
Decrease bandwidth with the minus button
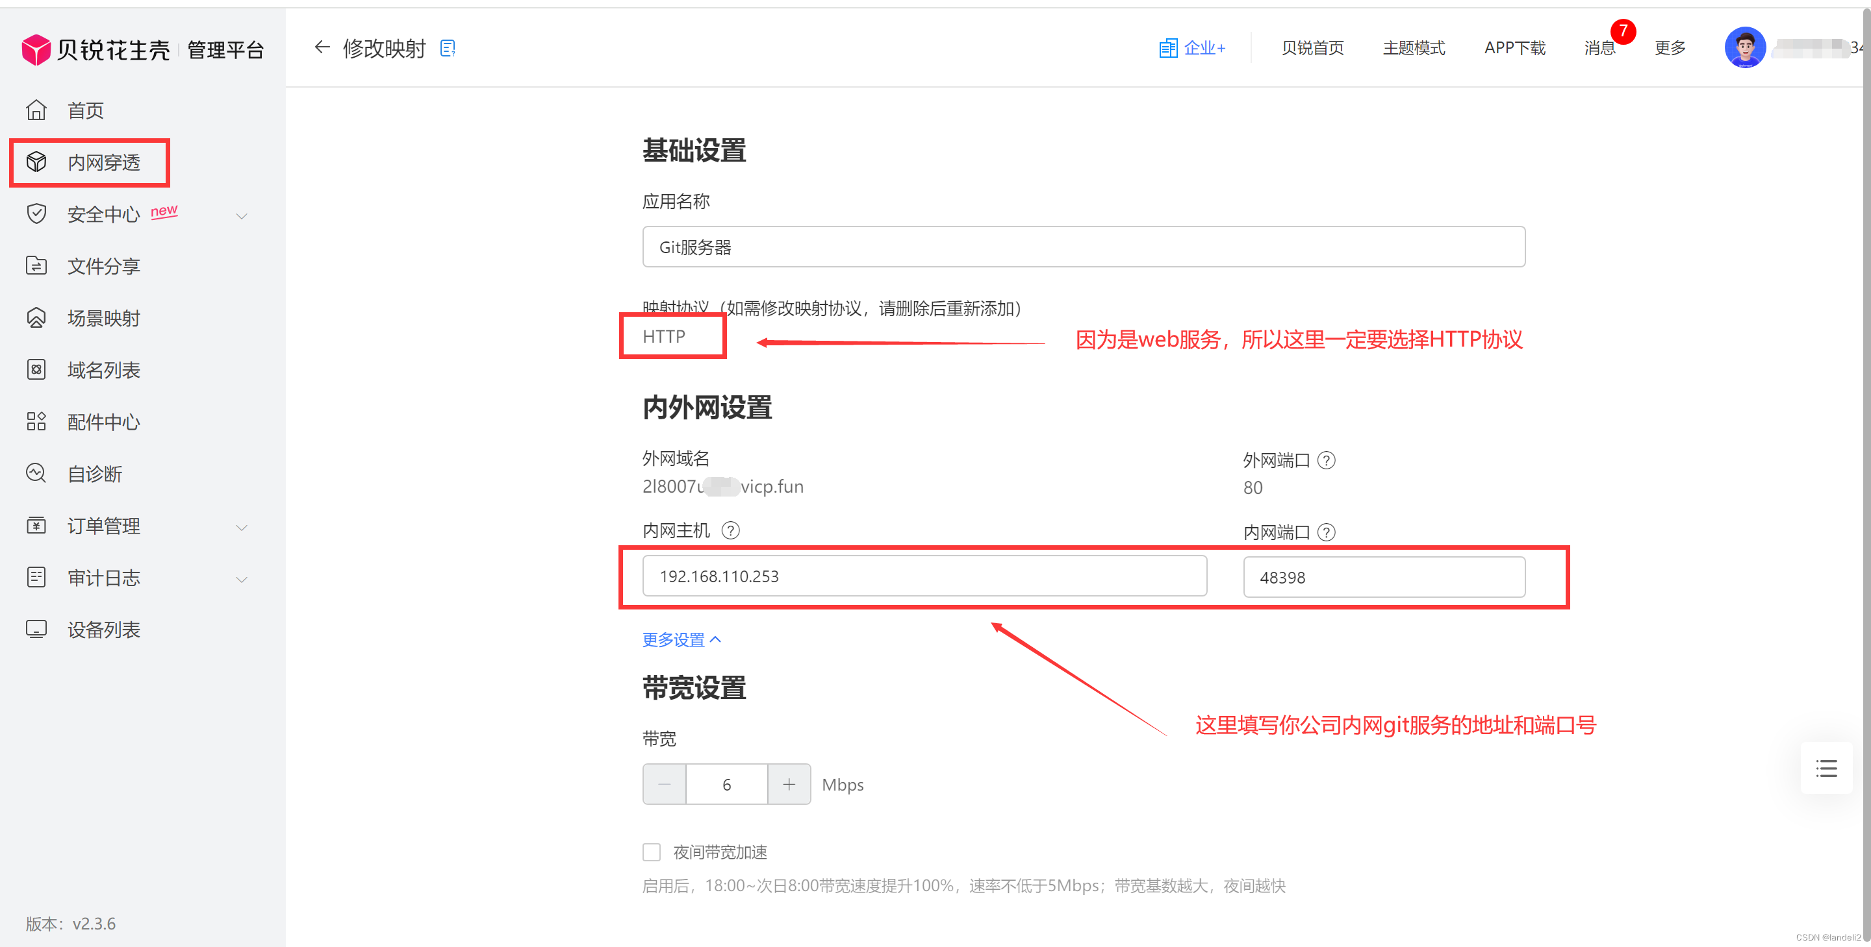[664, 785]
